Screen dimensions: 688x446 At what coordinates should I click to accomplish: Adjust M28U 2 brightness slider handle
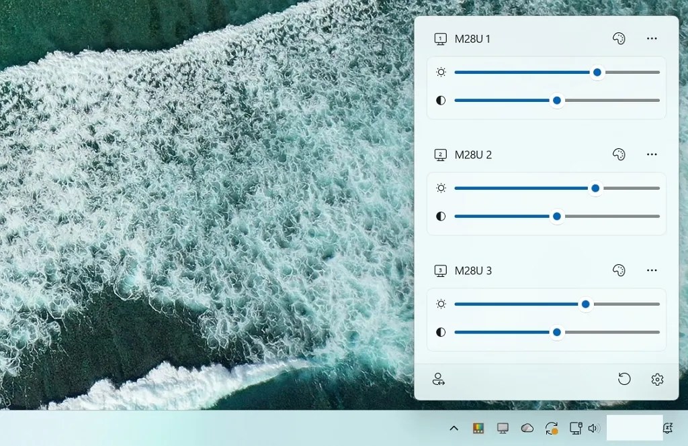(x=595, y=188)
